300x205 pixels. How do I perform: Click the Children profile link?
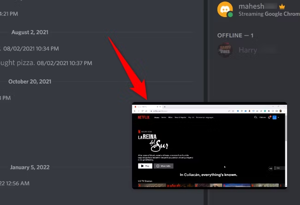pyautogui.click(x=263, y=117)
